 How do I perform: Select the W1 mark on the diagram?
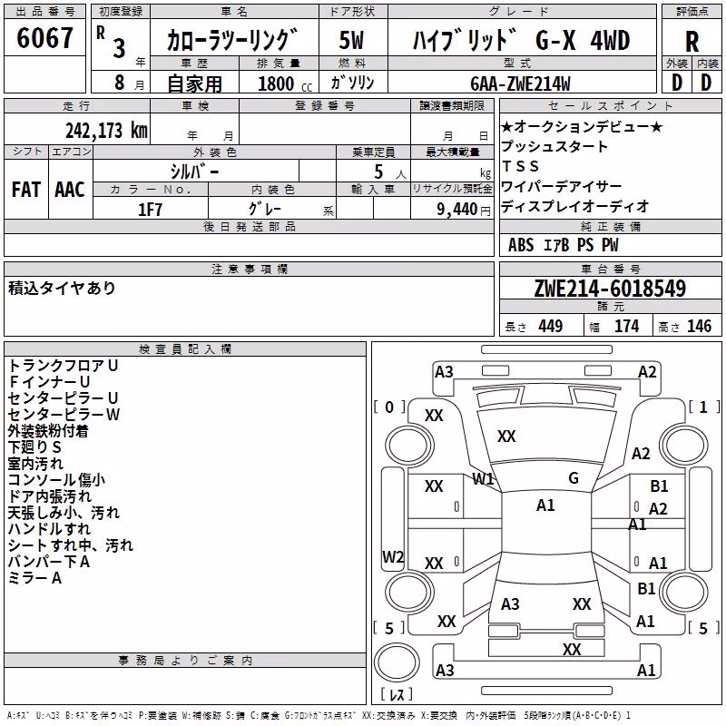pyautogui.click(x=484, y=479)
